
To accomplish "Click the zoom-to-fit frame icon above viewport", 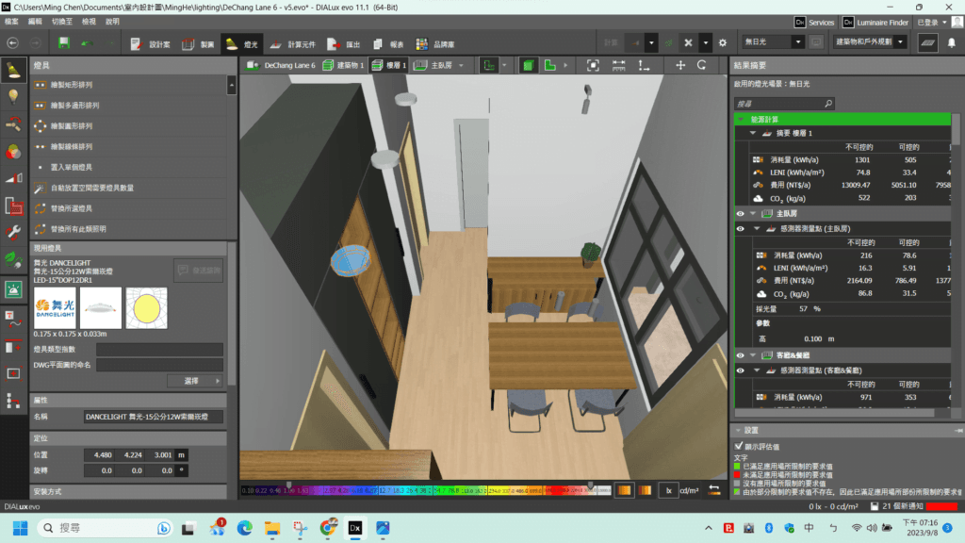I will pyautogui.click(x=593, y=65).
